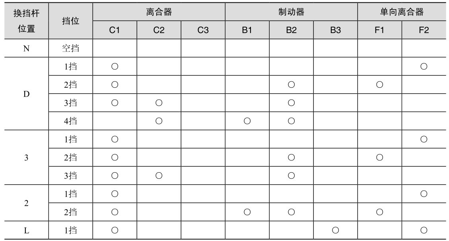This screenshot has width=449, height=241.
Task: Click the D lever position cell
Action: [x=26, y=94]
